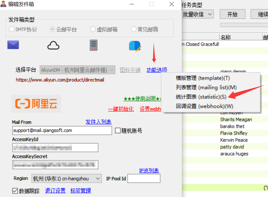This screenshot has height=197, width=268.
Task: Choose 统计图表 (statistic) from menu
Action: click(201, 97)
